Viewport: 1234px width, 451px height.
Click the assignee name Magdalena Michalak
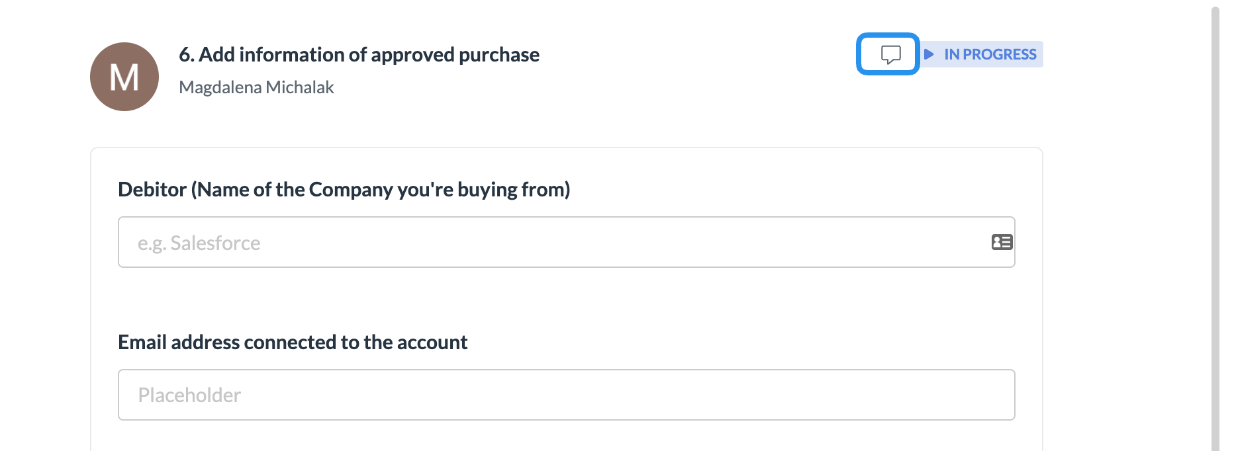[x=256, y=87]
